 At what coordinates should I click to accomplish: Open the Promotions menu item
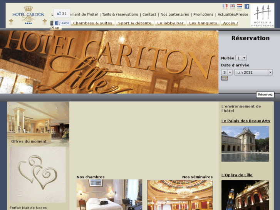[203, 15]
